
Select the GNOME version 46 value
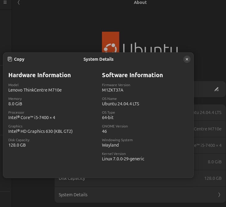click(104, 131)
